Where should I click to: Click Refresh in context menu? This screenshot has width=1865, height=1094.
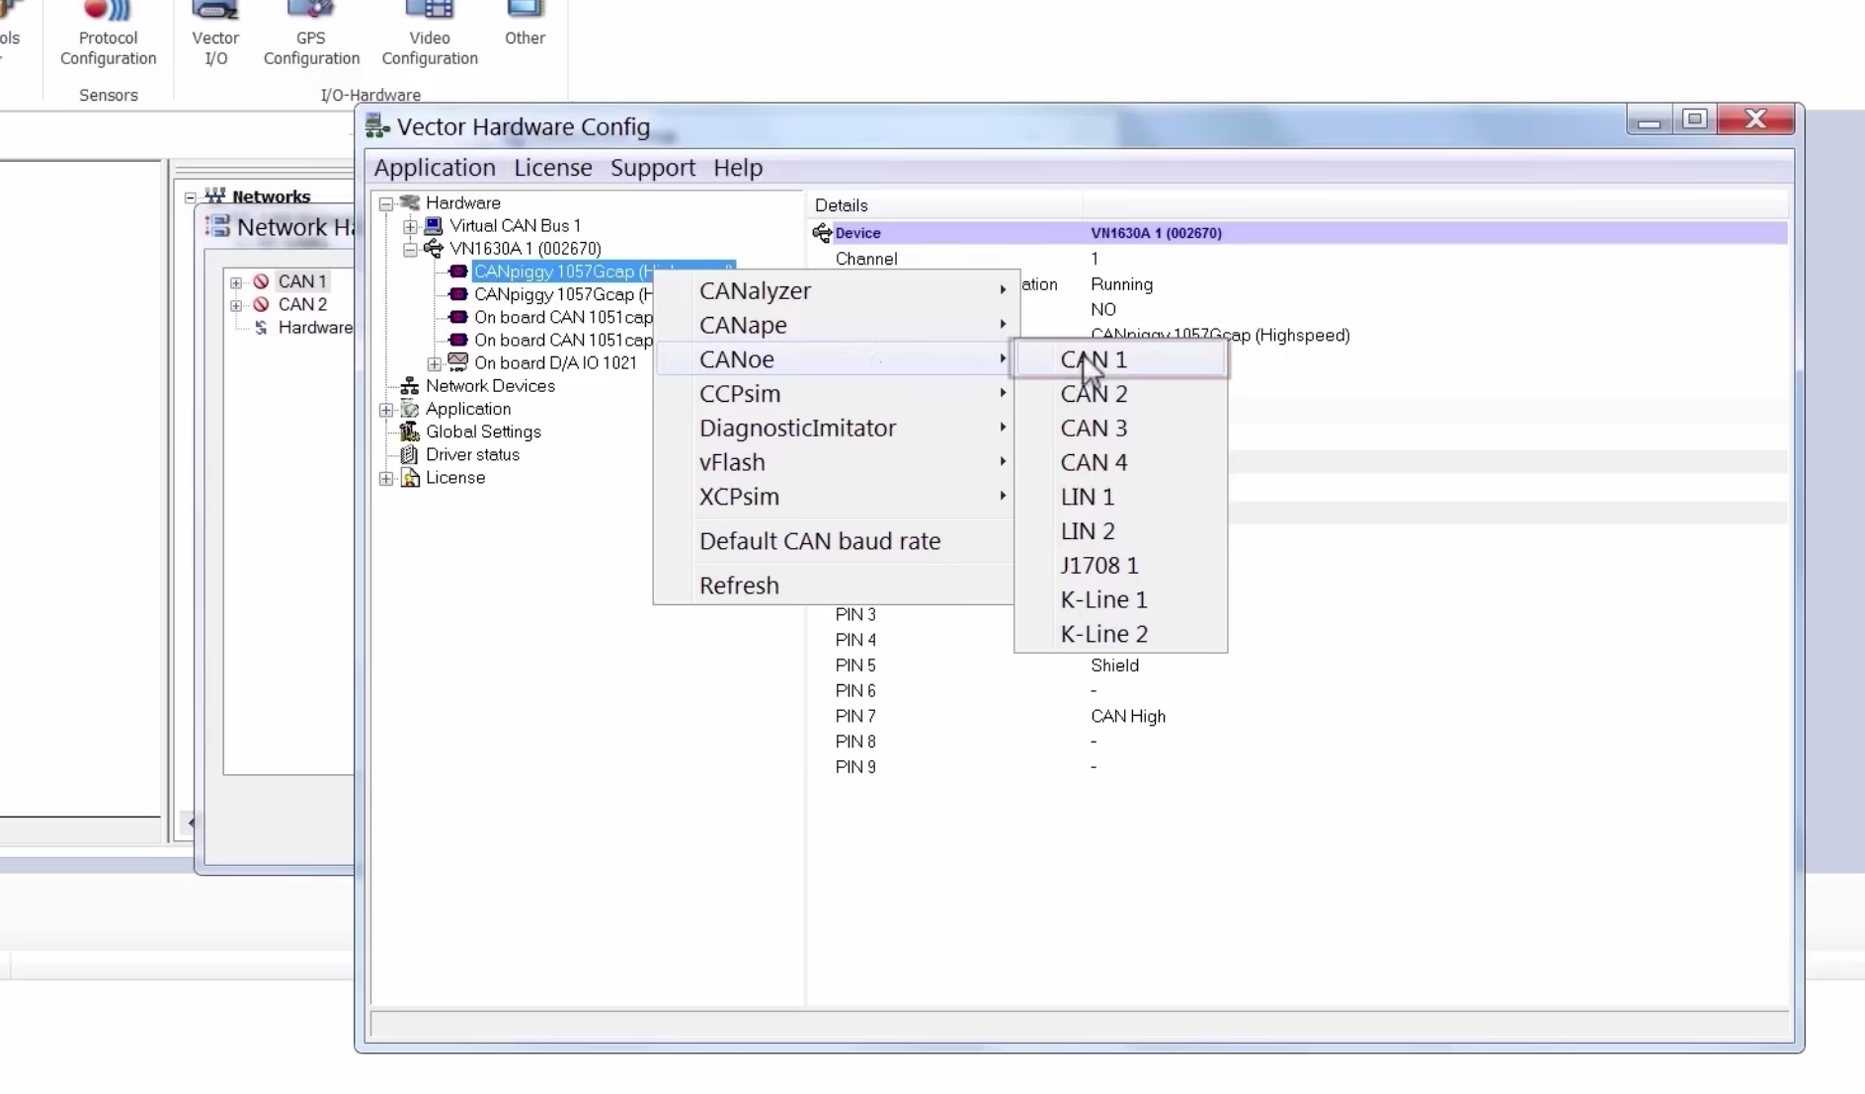(x=834, y=586)
